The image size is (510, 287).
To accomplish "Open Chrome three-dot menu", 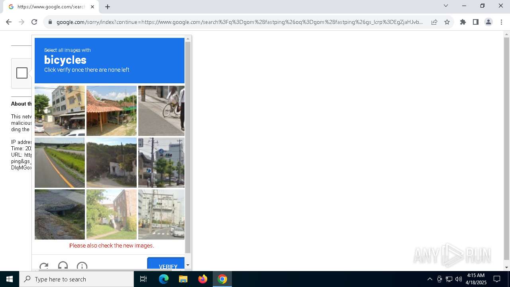I will pos(501,22).
